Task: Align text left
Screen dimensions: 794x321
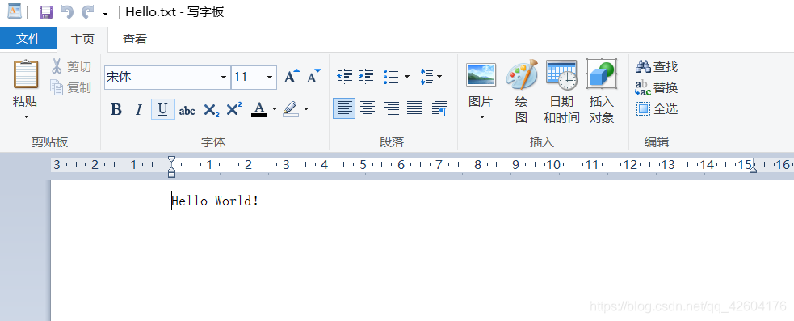Action: point(344,108)
